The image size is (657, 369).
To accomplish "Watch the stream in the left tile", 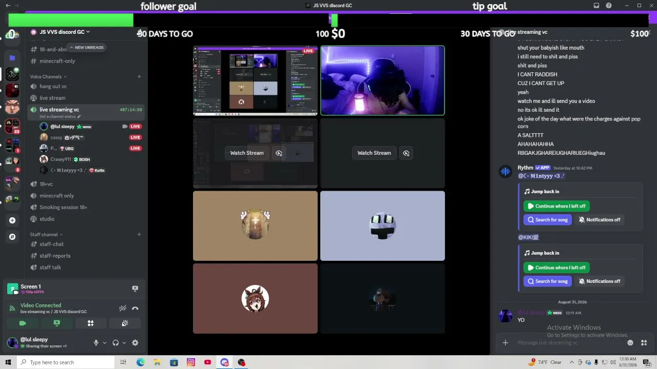I will 247,153.
